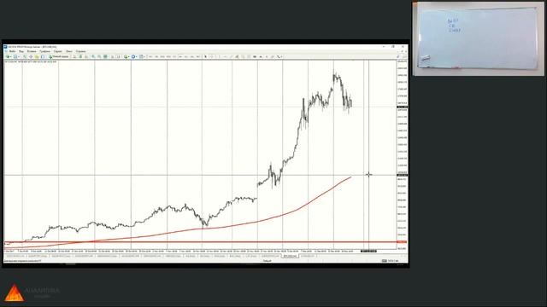
Task: Select the Crosshair tool
Action: pyautogui.click(x=211, y=56)
